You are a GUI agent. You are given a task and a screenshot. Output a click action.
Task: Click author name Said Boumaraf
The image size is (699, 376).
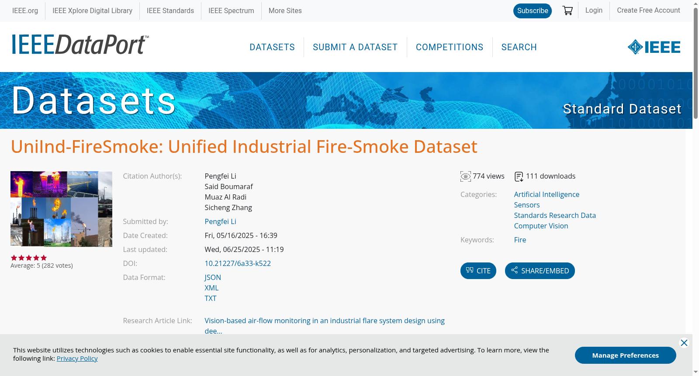(x=228, y=186)
